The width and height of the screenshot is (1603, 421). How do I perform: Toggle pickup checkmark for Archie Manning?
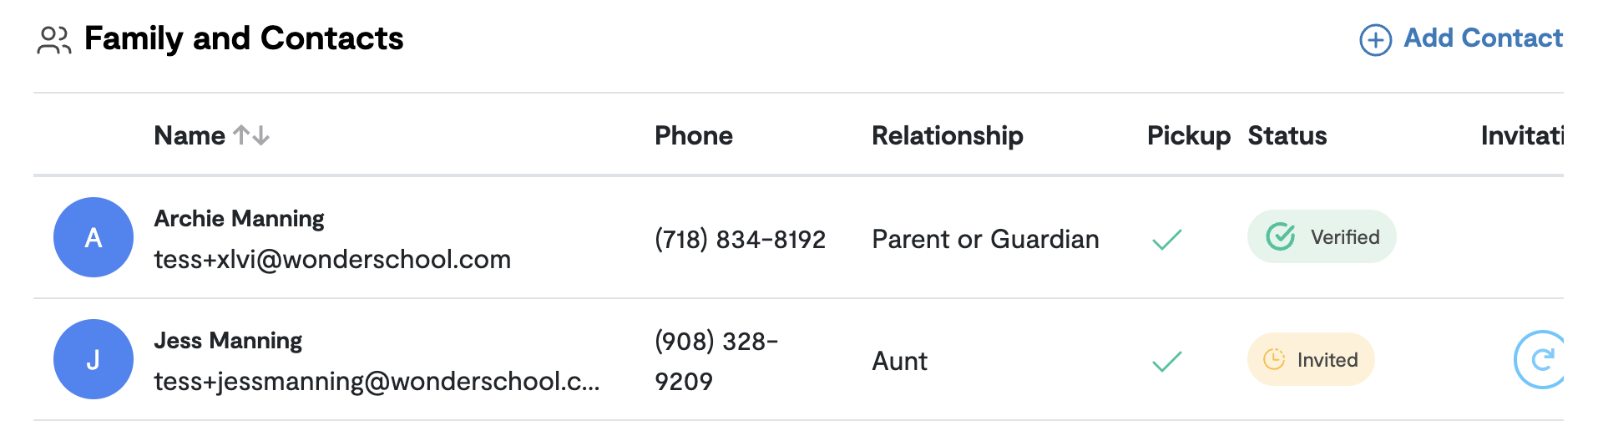click(x=1167, y=240)
